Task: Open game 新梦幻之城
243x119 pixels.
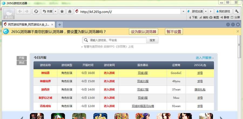Action: tap(45, 98)
